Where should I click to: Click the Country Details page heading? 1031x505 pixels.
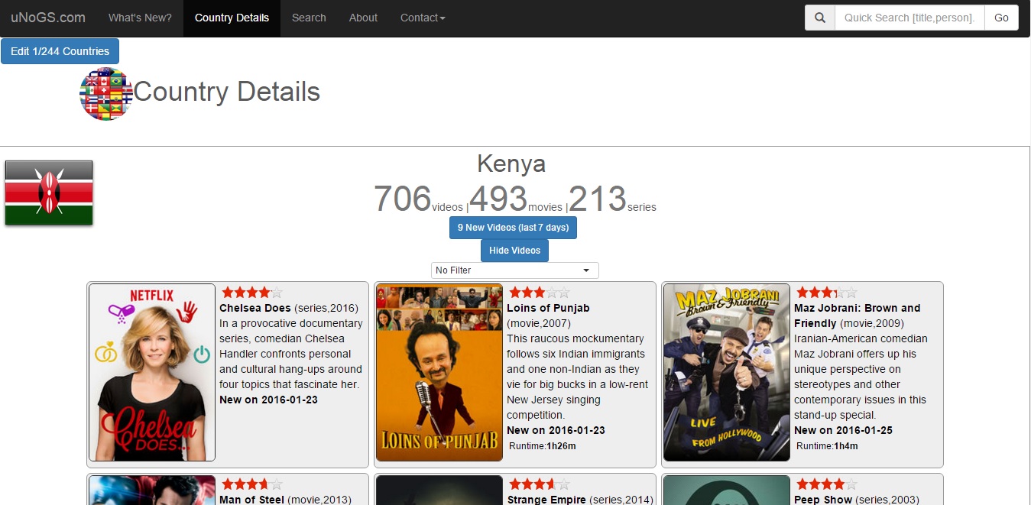point(226,92)
